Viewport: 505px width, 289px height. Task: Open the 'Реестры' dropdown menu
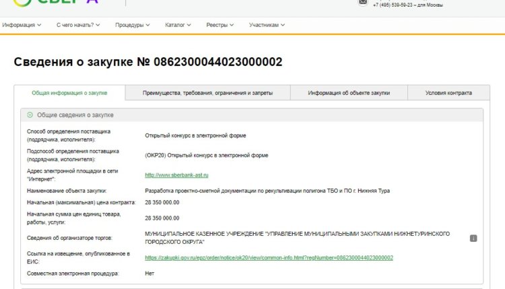[220, 26]
